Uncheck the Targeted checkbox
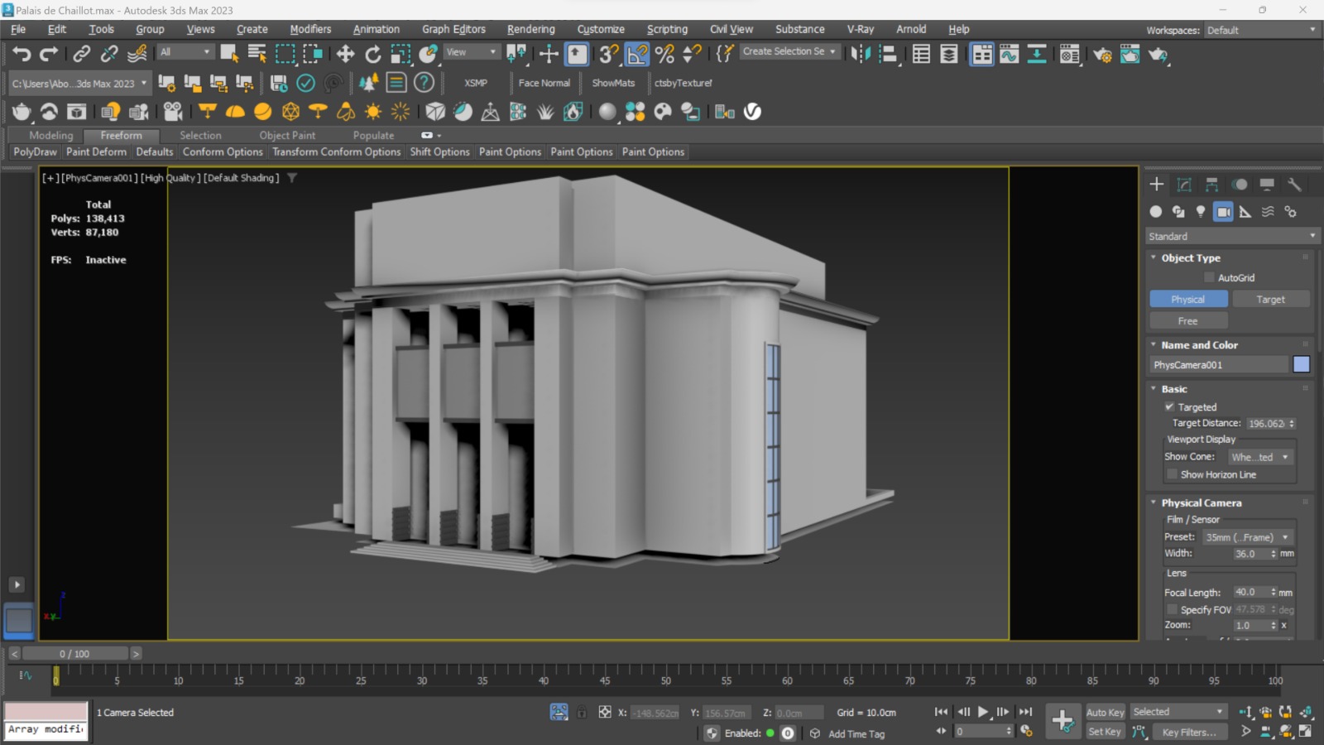The width and height of the screenshot is (1324, 745). click(1169, 406)
